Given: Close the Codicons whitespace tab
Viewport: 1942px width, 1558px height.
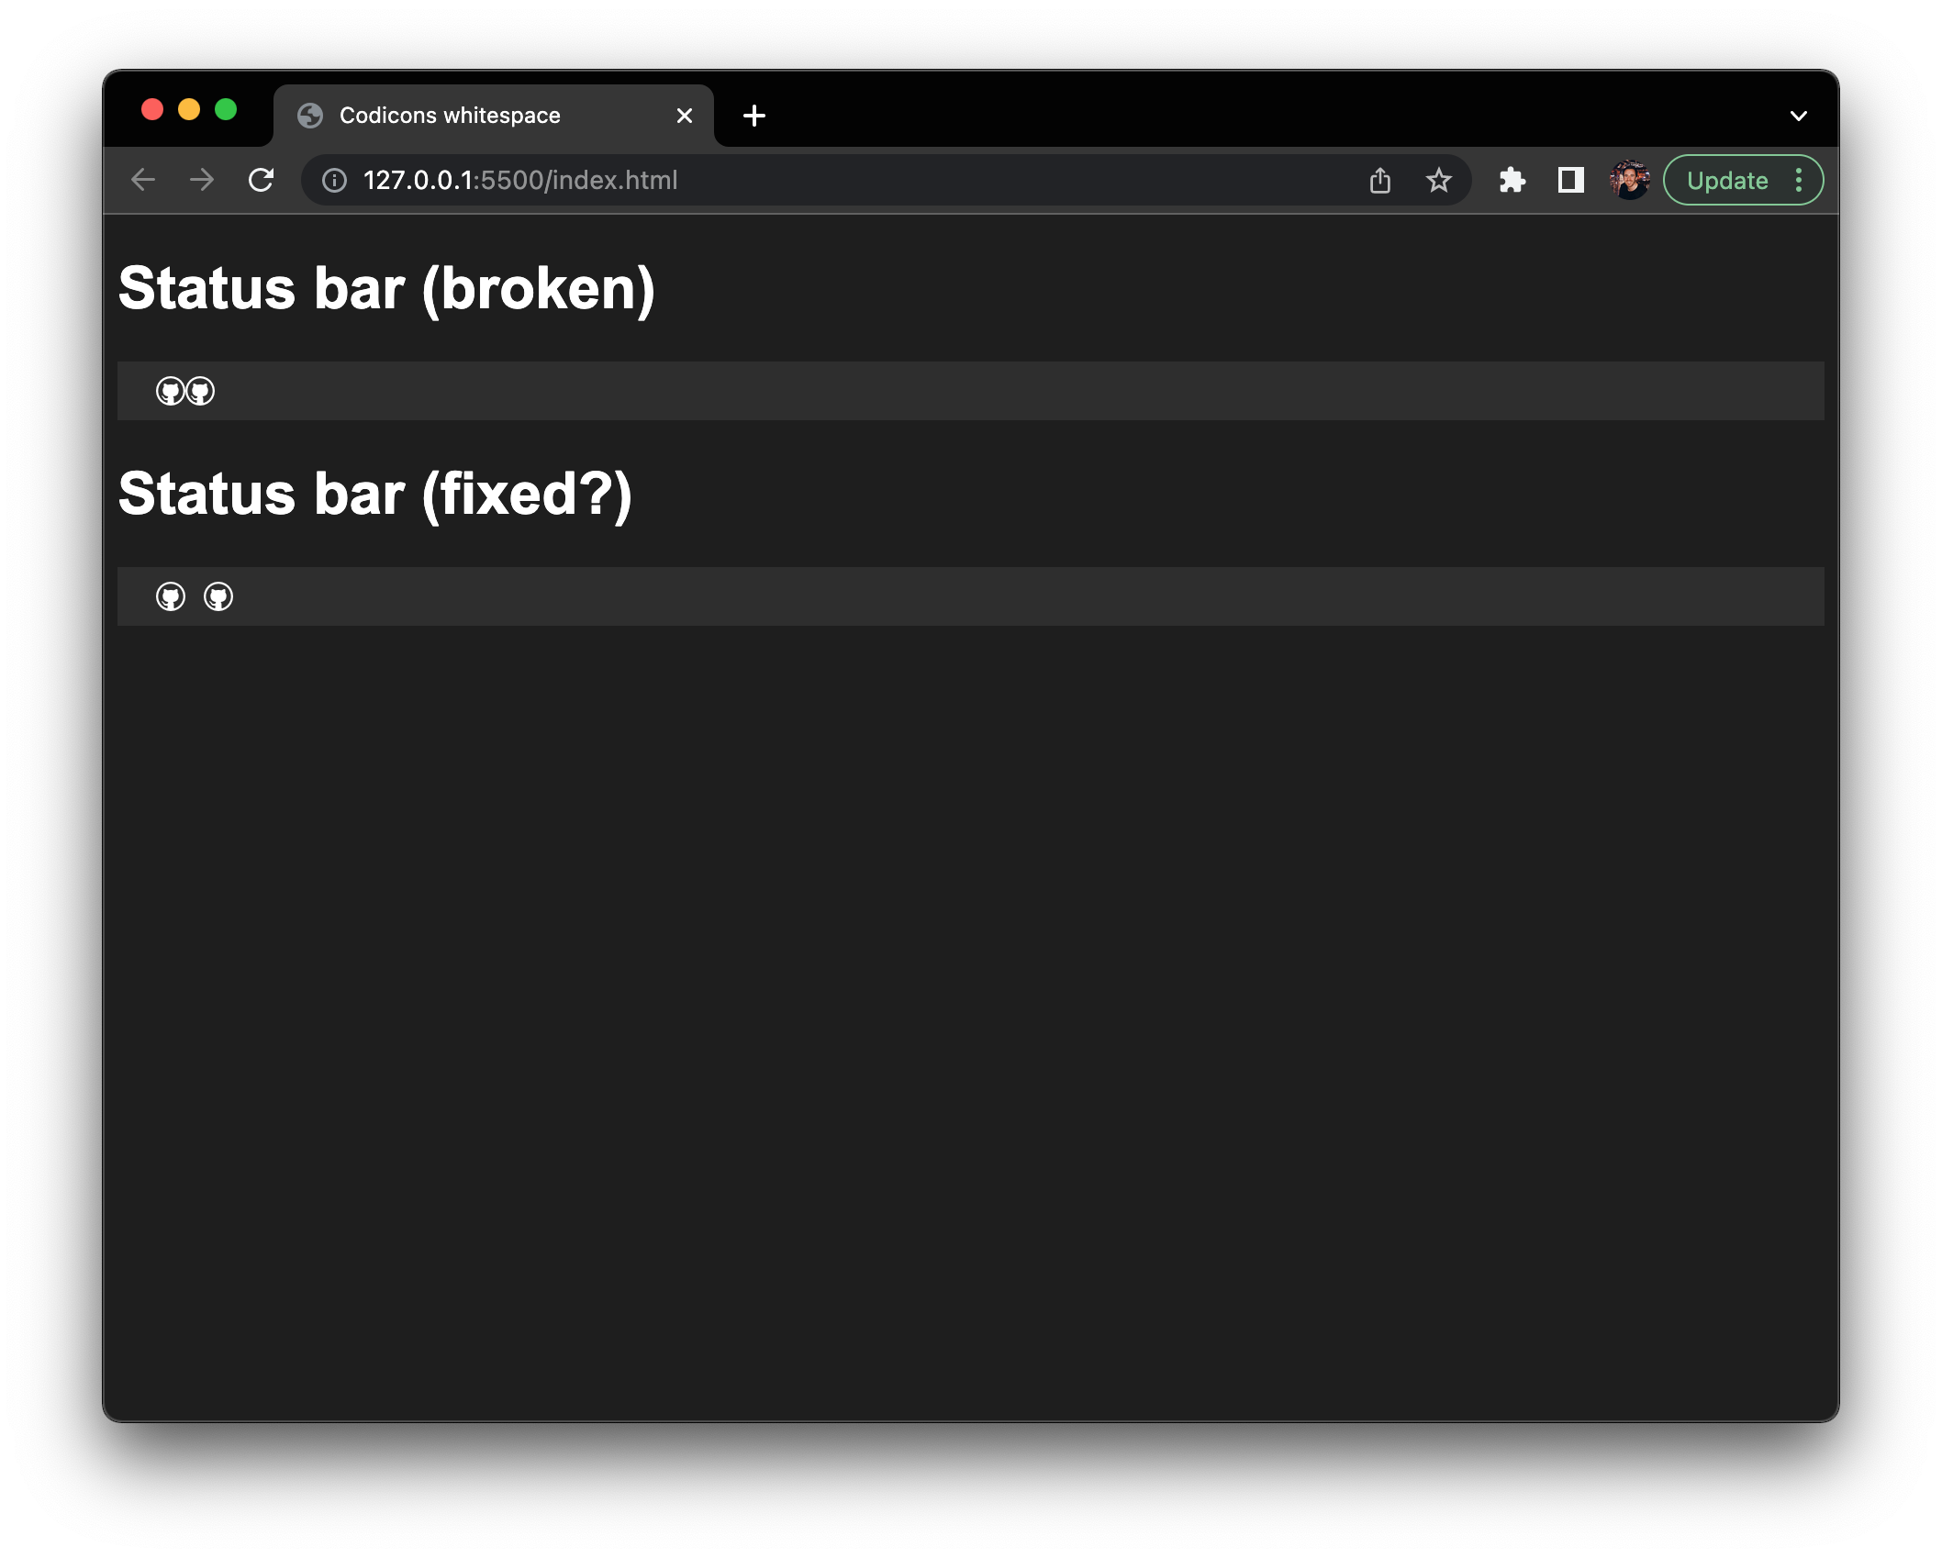Looking at the screenshot, I should coord(685,117).
